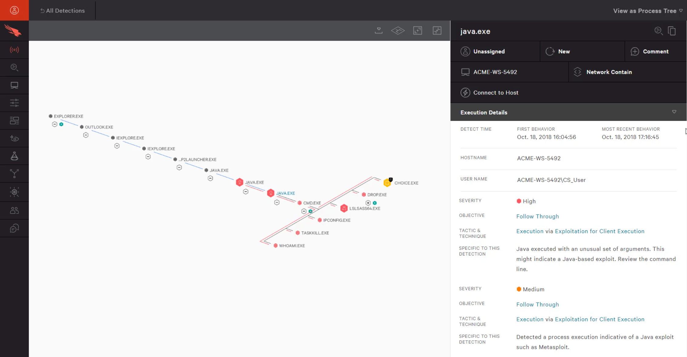The height and width of the screenshot is (357, 687).
Task: Go back to All Detections
Action: [63, 11]
